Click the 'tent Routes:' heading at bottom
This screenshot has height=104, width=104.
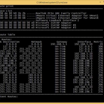tap(9, 97)
